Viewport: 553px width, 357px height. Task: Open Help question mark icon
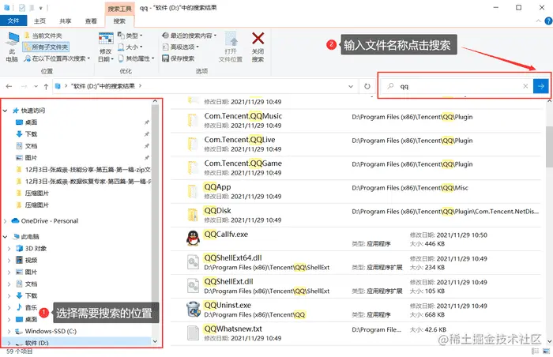coord(548,21)
